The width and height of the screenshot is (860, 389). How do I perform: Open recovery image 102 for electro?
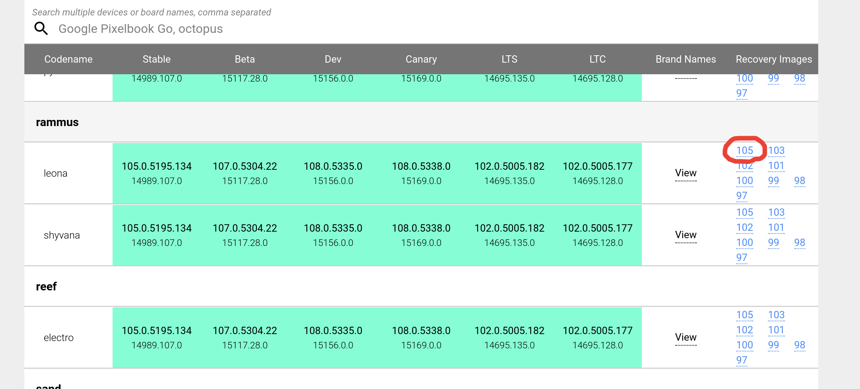744,330
